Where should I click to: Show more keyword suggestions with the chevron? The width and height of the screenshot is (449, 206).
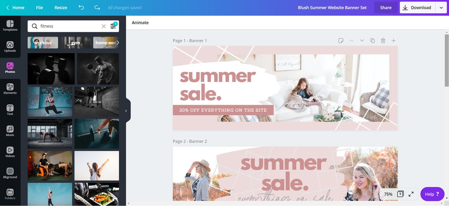[117, 43]
